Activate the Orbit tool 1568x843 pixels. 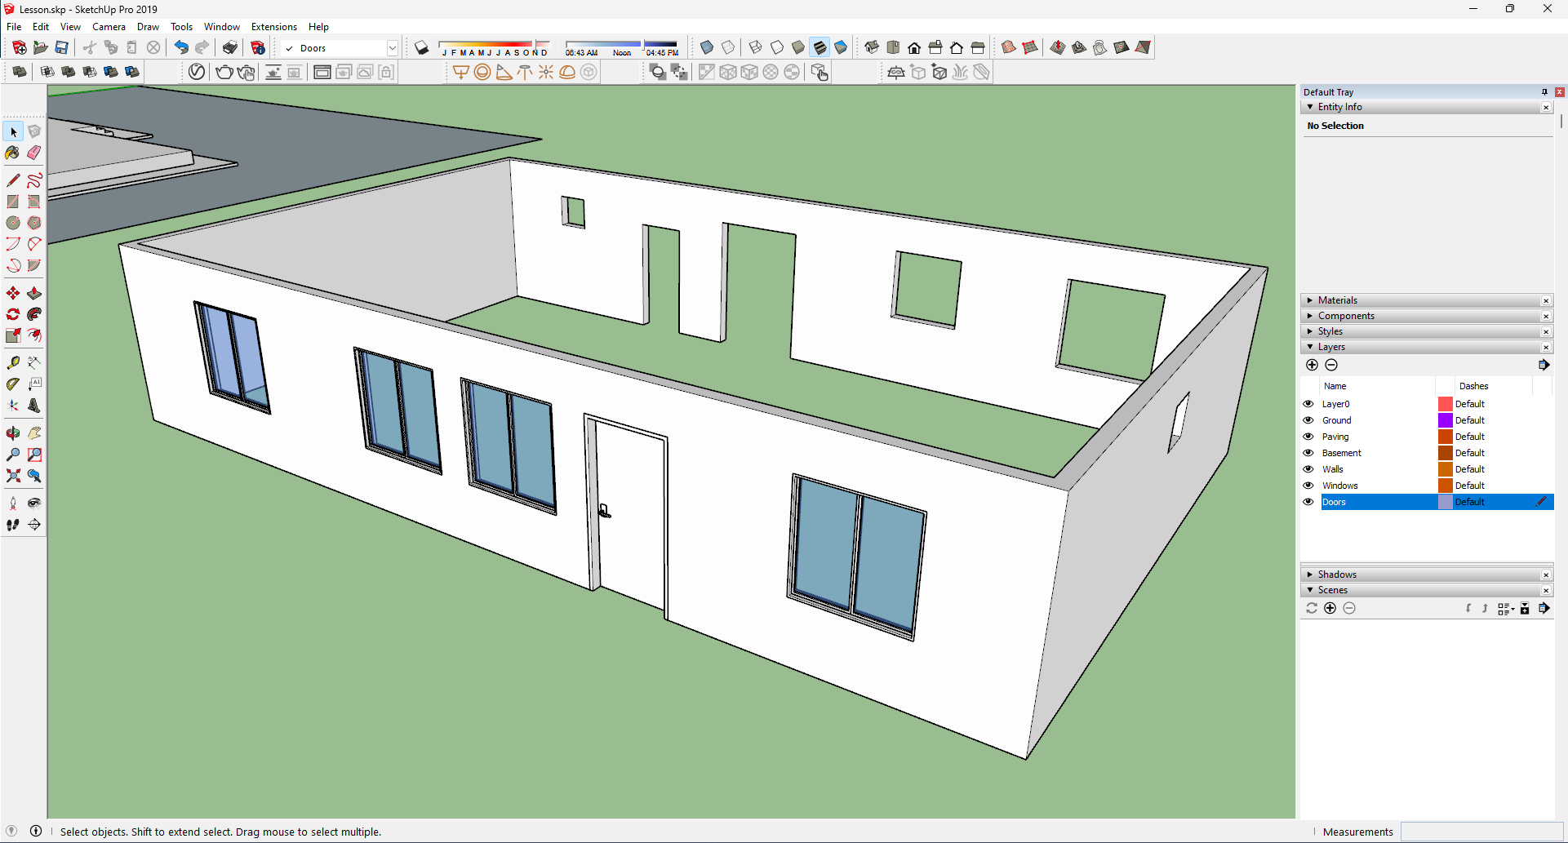coord(13,433)
